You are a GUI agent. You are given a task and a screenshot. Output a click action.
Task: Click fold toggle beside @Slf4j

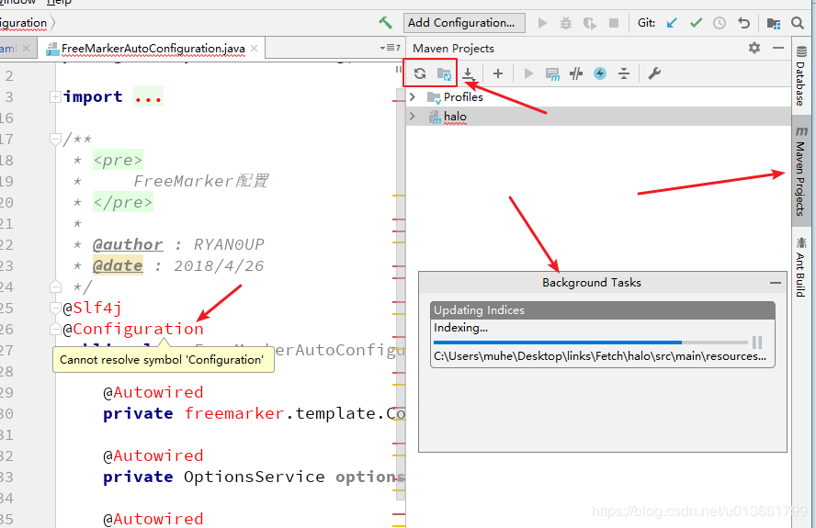point(54,308)
